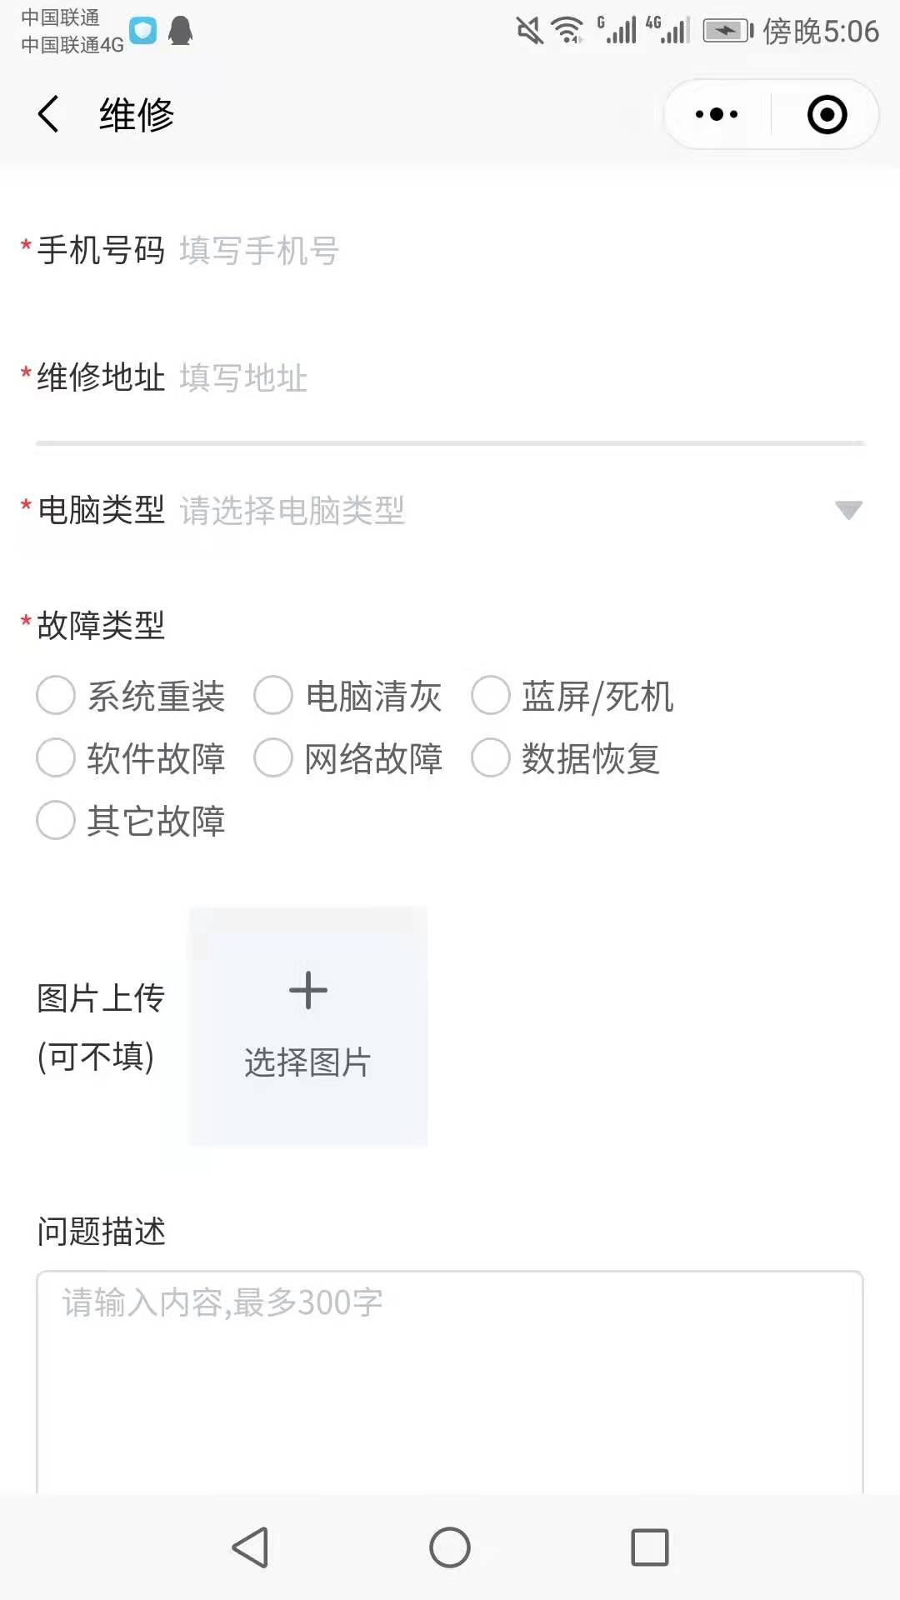The image size is (900, 1600).
Task: Open the three-dot more menu
Action: 717,114
